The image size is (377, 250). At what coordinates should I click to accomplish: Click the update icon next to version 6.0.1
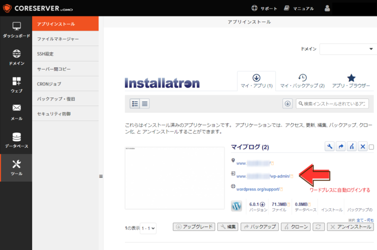pos(262,204)
